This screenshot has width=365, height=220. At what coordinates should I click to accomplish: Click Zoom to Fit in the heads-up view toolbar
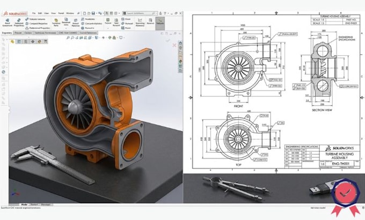pos(68,37)
